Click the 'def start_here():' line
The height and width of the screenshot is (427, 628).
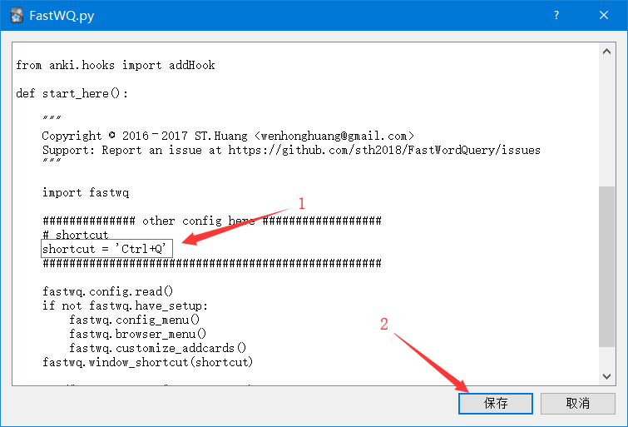click(x=72, y=93)
